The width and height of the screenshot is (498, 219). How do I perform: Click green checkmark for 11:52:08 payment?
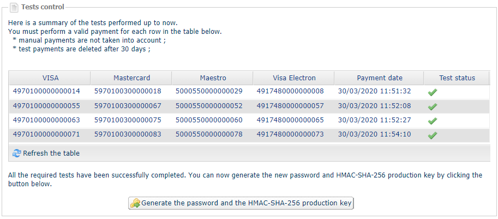point(432,106)
